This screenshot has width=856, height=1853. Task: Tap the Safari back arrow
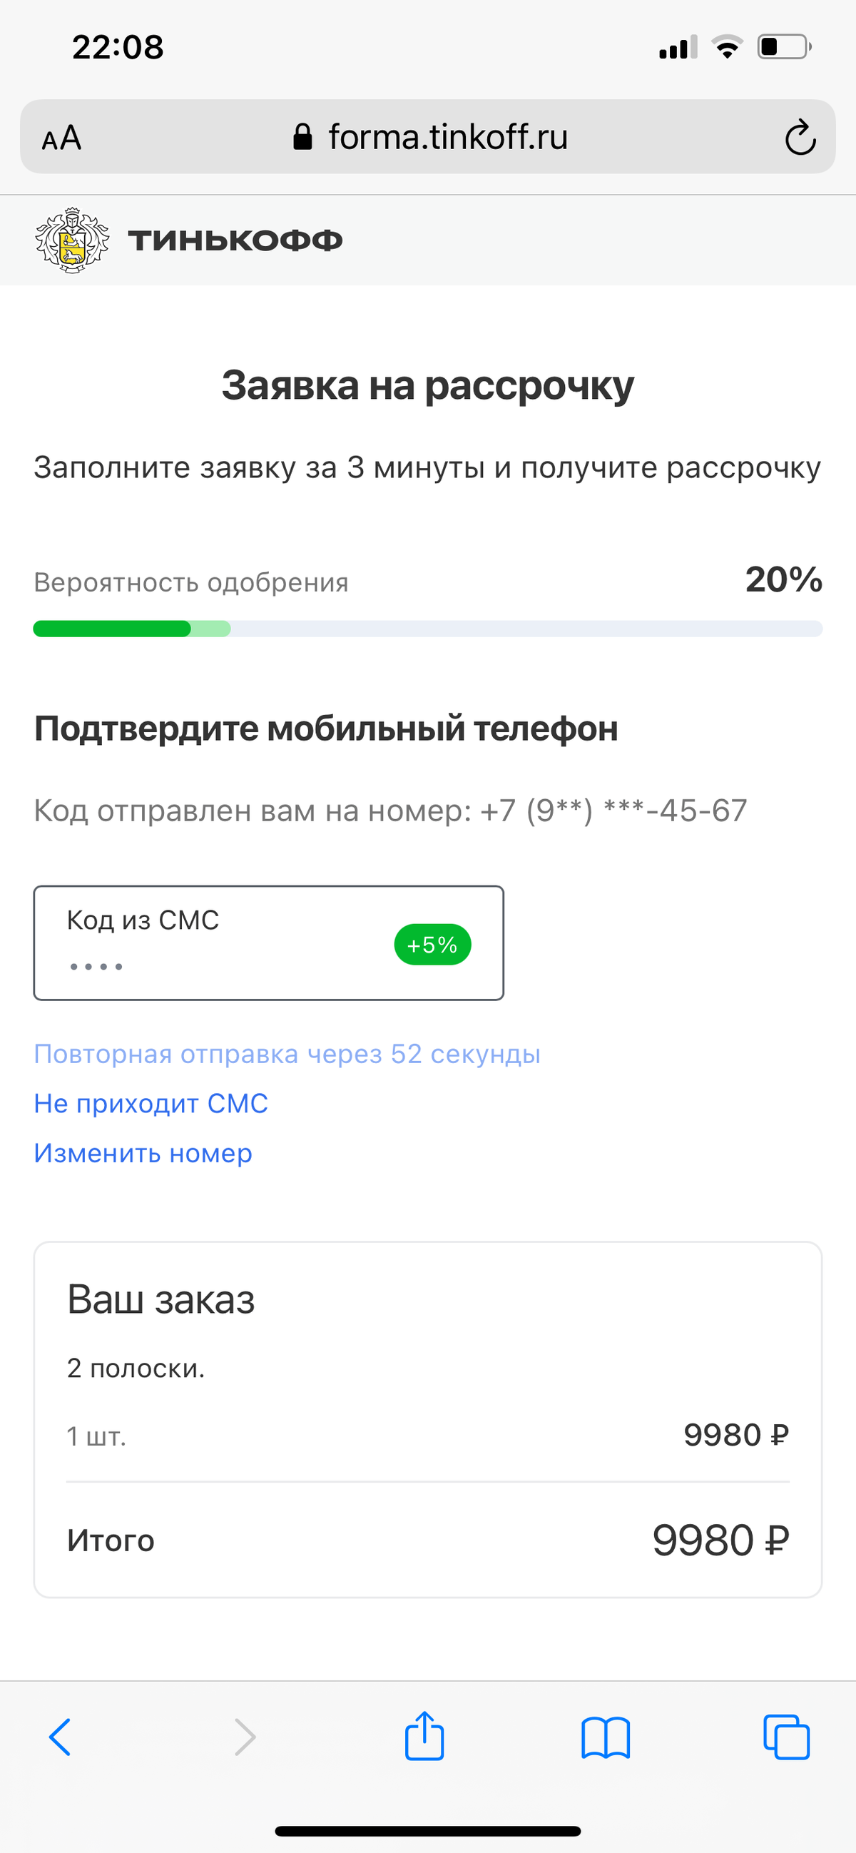click(x=61, y=1737)
